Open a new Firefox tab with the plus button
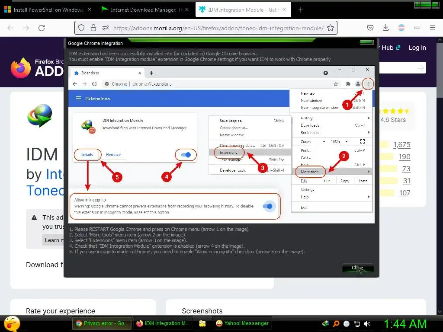Viewport: 443px width, 332px height. [x=300, y=10]
